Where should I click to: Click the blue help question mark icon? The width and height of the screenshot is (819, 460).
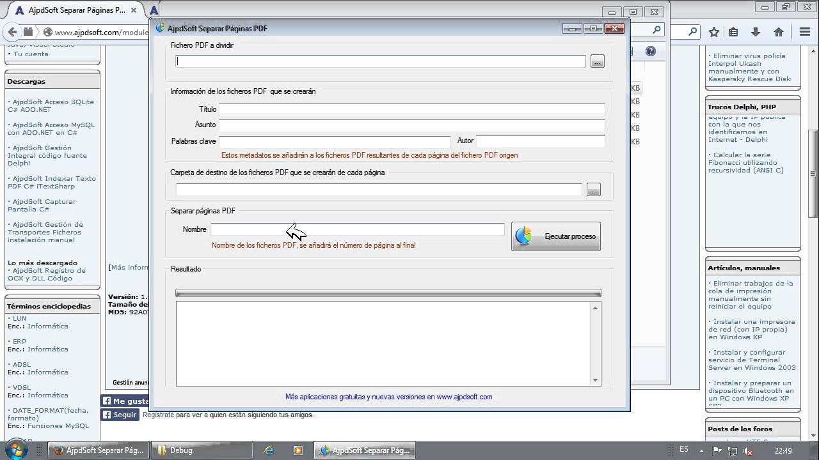[651, 51]
